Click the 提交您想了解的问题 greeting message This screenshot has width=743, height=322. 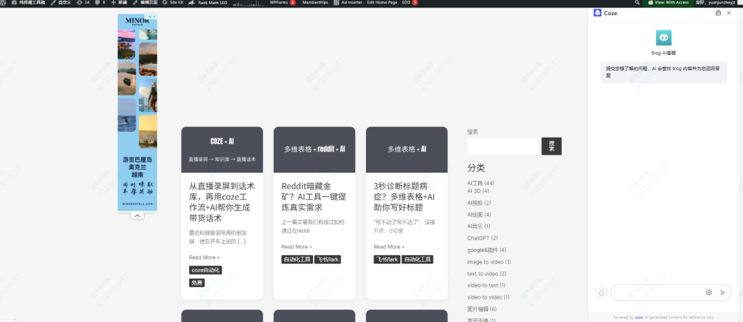[x=663, y=72]
